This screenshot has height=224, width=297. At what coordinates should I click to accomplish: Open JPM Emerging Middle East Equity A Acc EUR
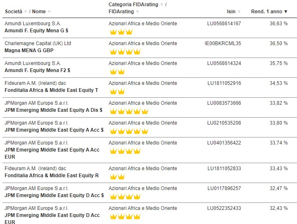pyautogui.click(x=52, y=153)
